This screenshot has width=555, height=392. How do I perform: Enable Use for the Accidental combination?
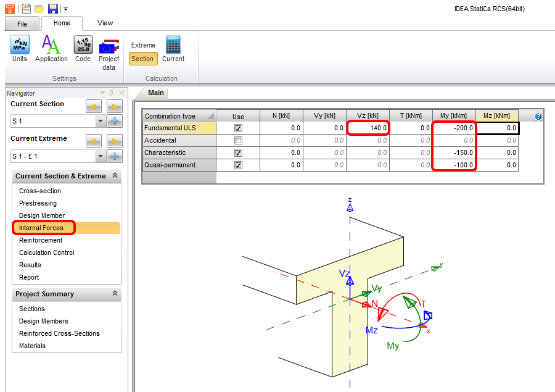coord(239,140)
